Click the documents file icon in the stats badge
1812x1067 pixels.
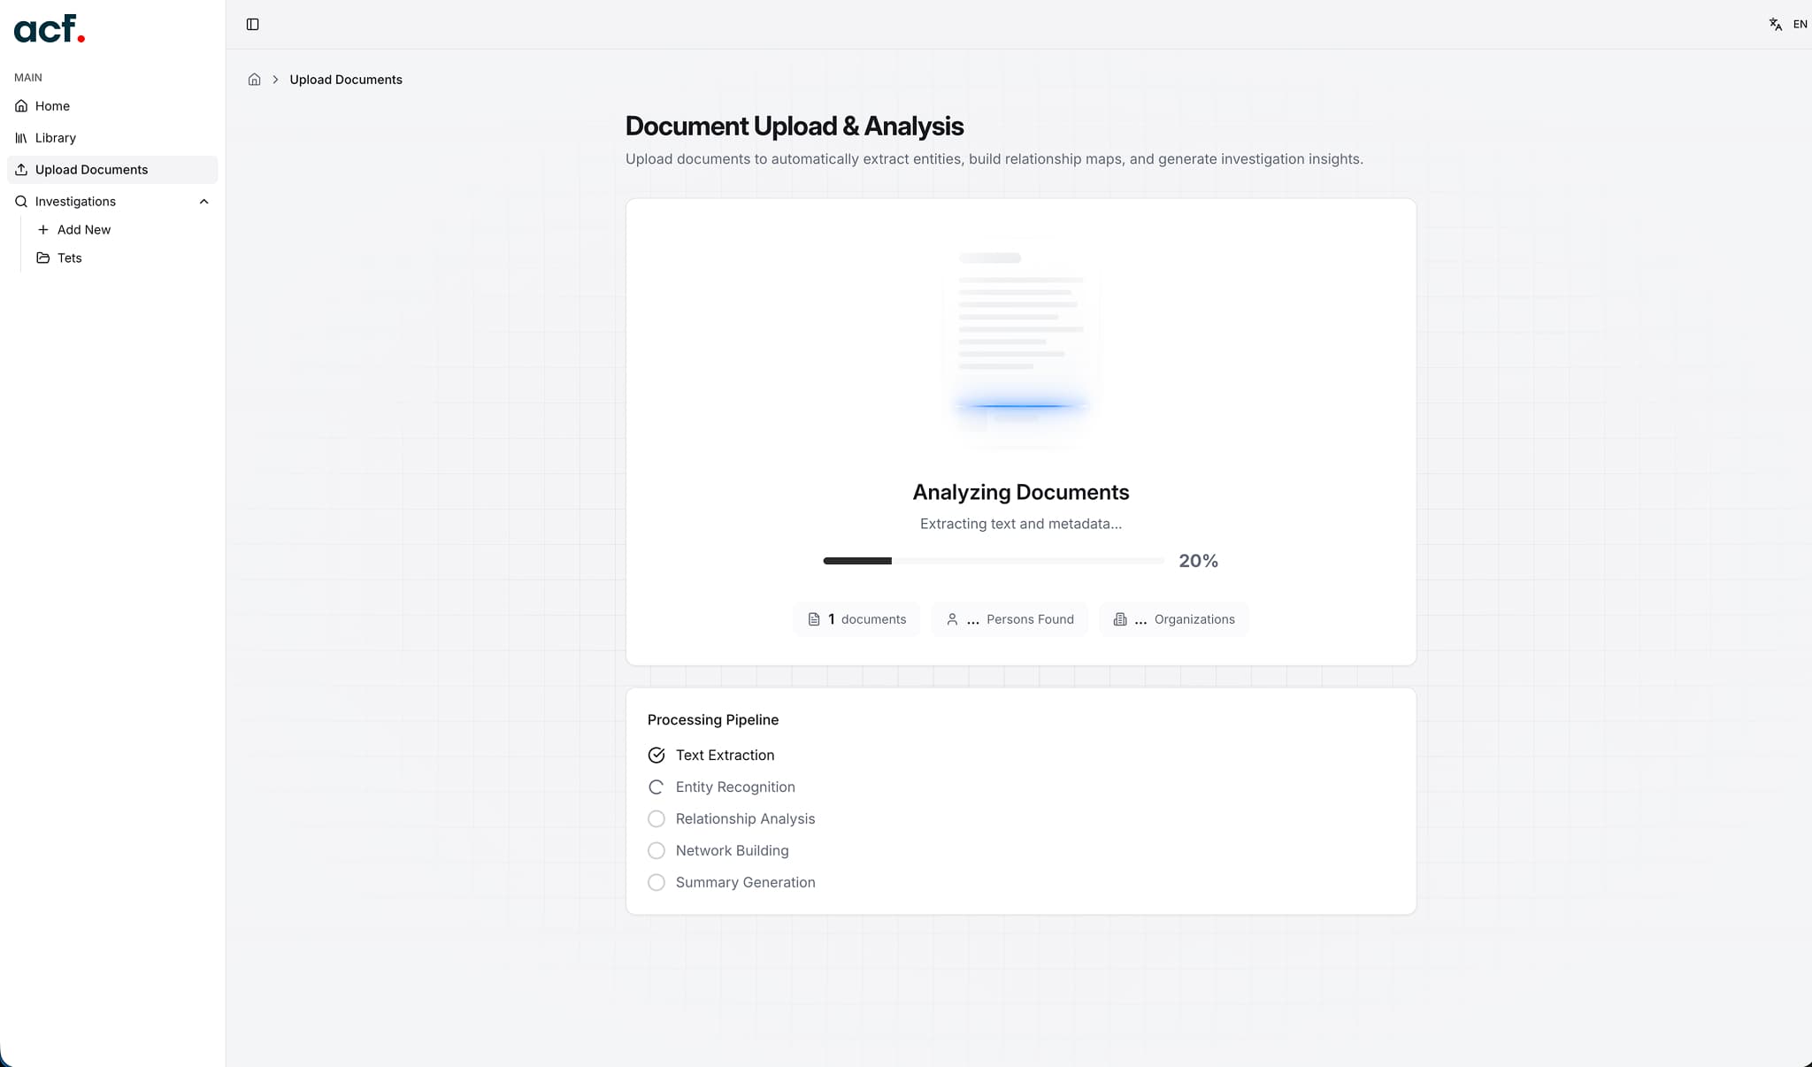[814, 618]
